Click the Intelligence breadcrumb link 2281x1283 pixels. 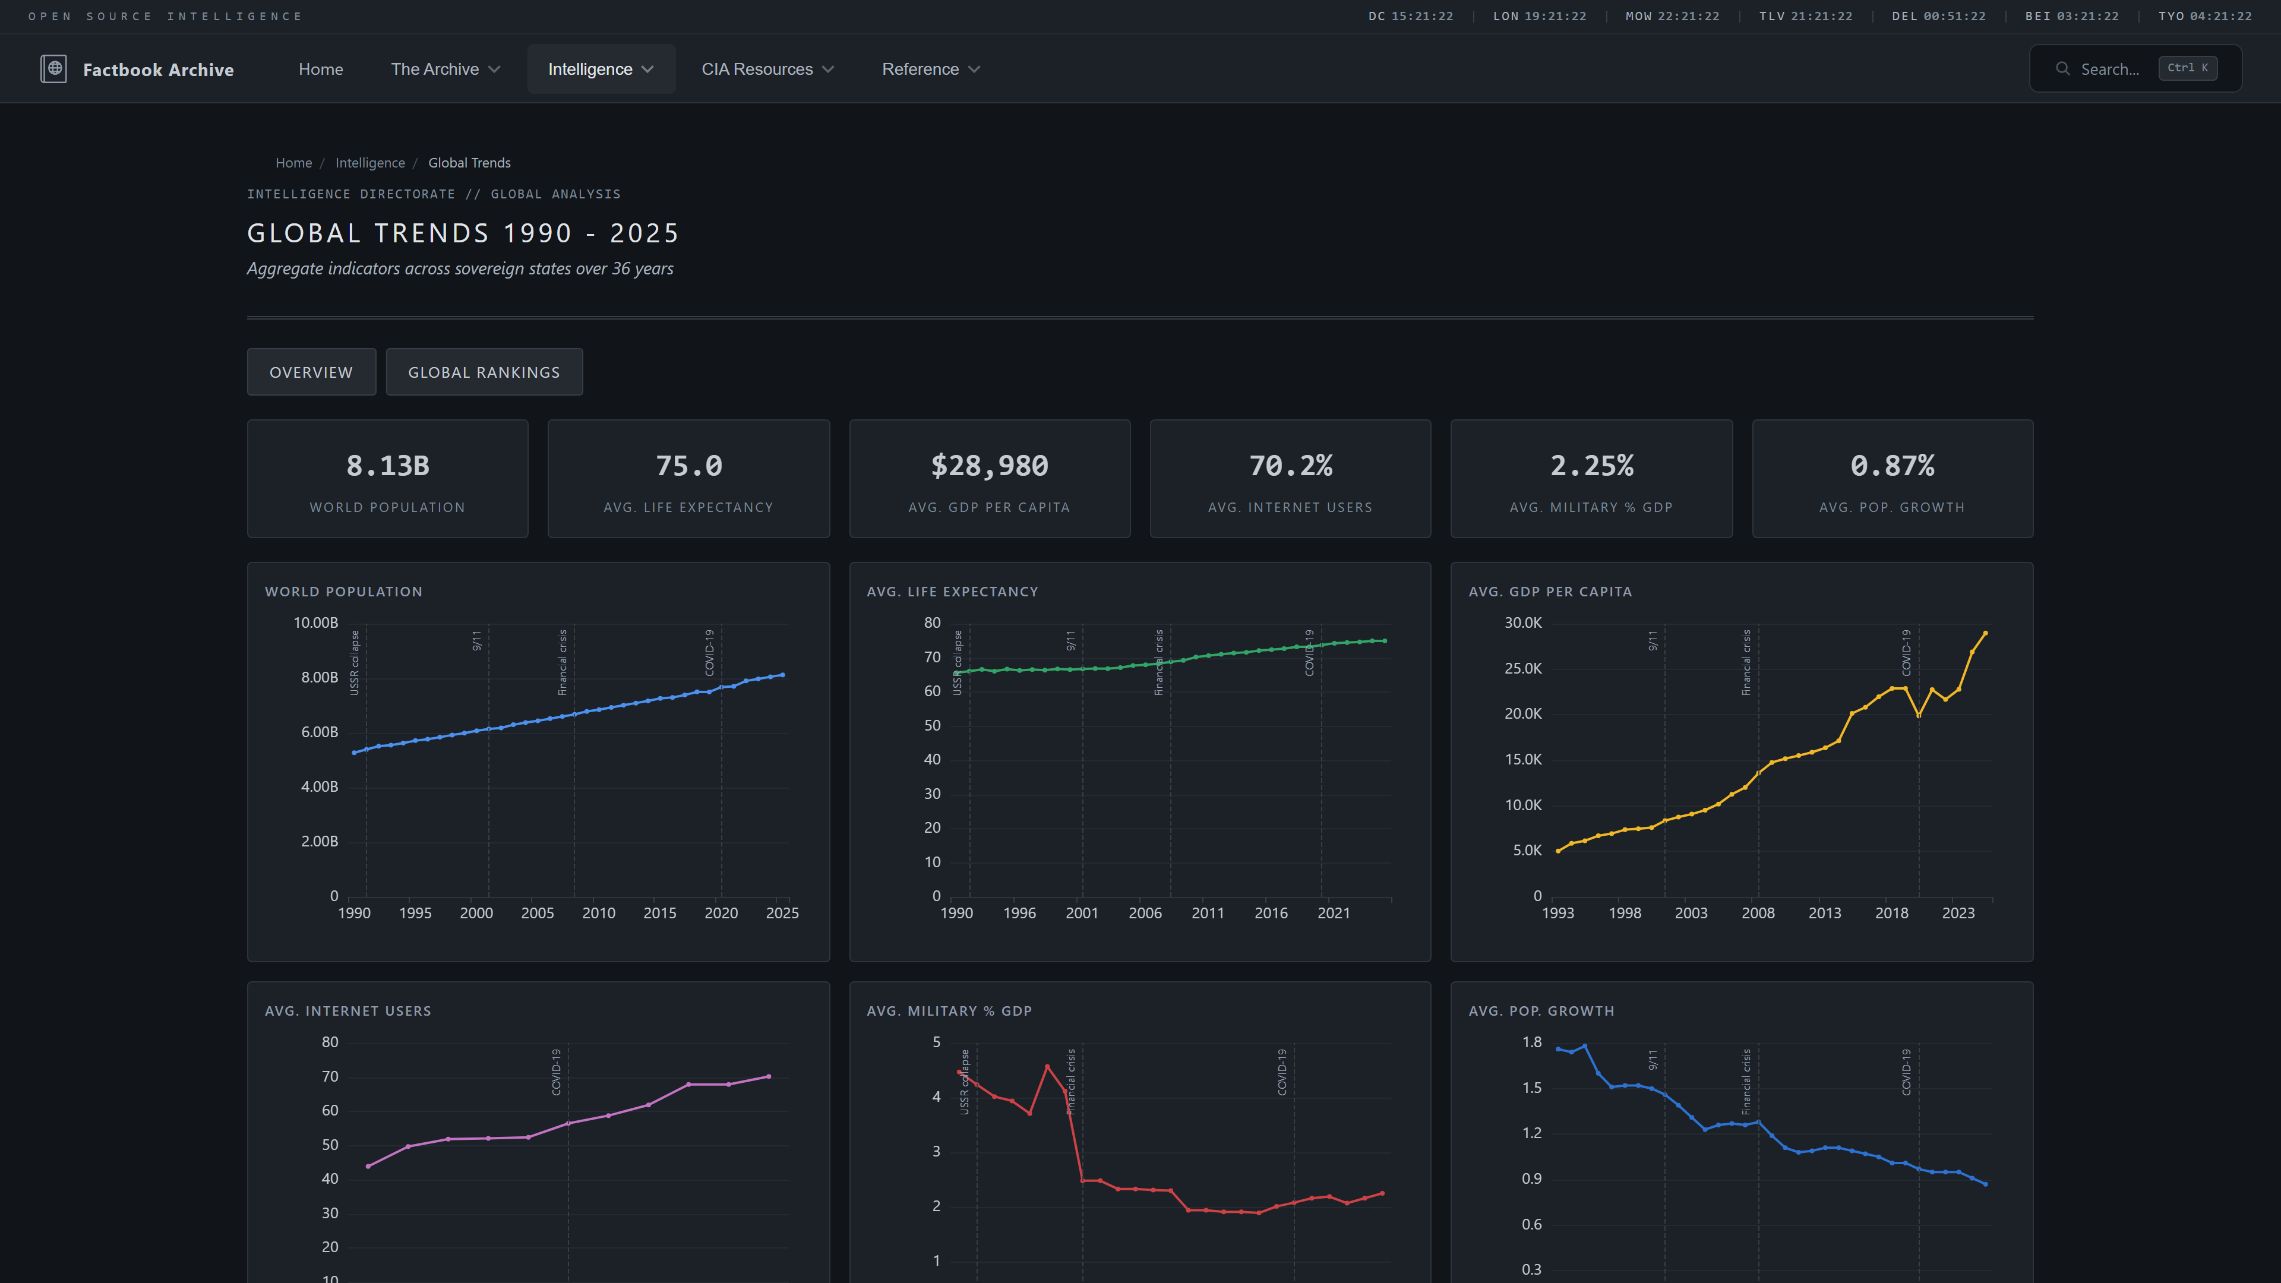point(370,163)
